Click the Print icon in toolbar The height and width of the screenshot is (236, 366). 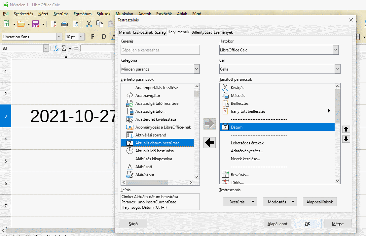pos(64,24)
